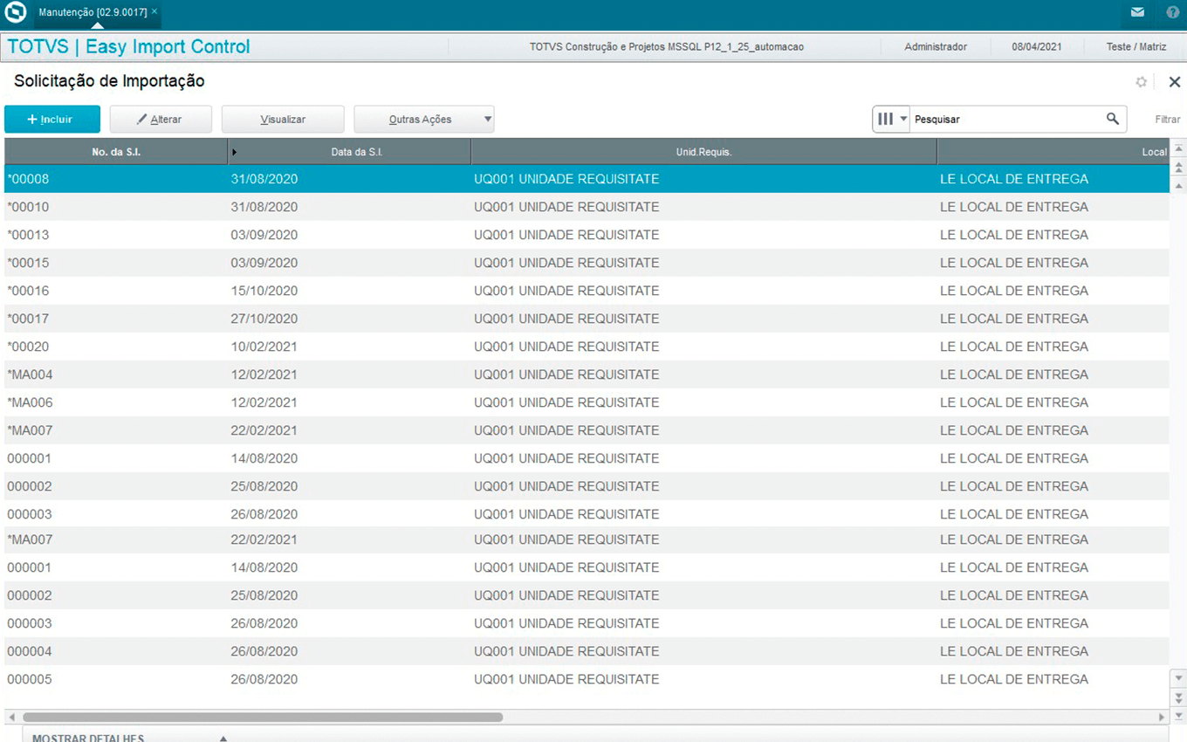Open the browse settings gear icon
The width and height of the screenshot is (1187, 742).
click(1141, 82)
